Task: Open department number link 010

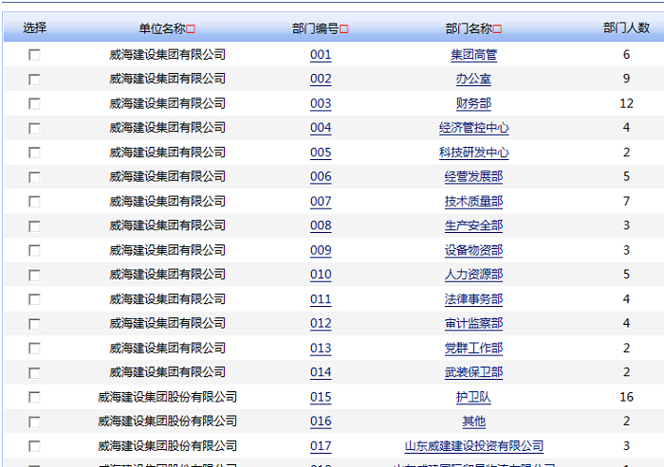Action: (x=321, y=275)
